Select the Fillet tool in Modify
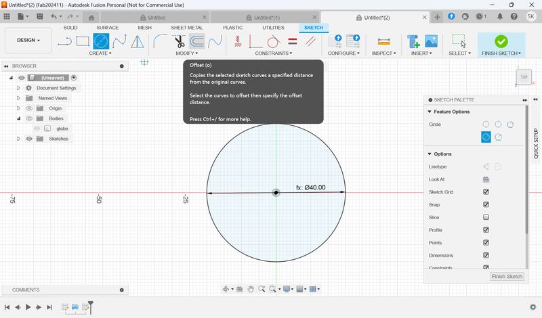Viewport: 542px width, 318px height. [160, 41]
